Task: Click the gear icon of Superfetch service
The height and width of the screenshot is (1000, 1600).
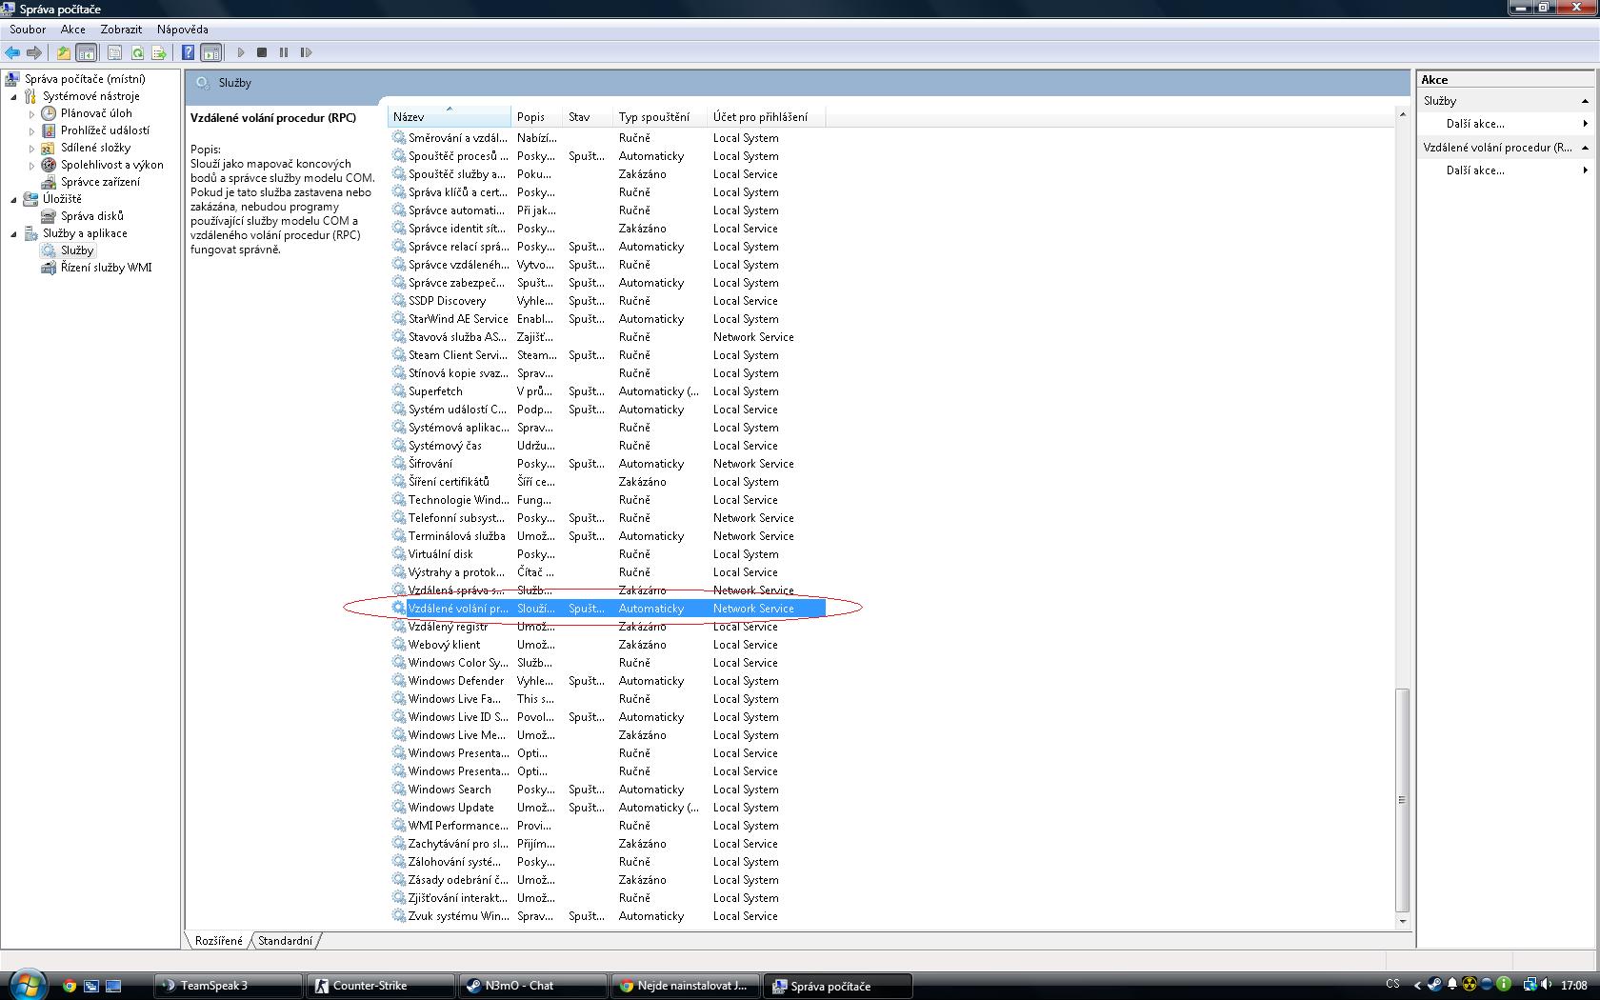Action: coord(399,391)
